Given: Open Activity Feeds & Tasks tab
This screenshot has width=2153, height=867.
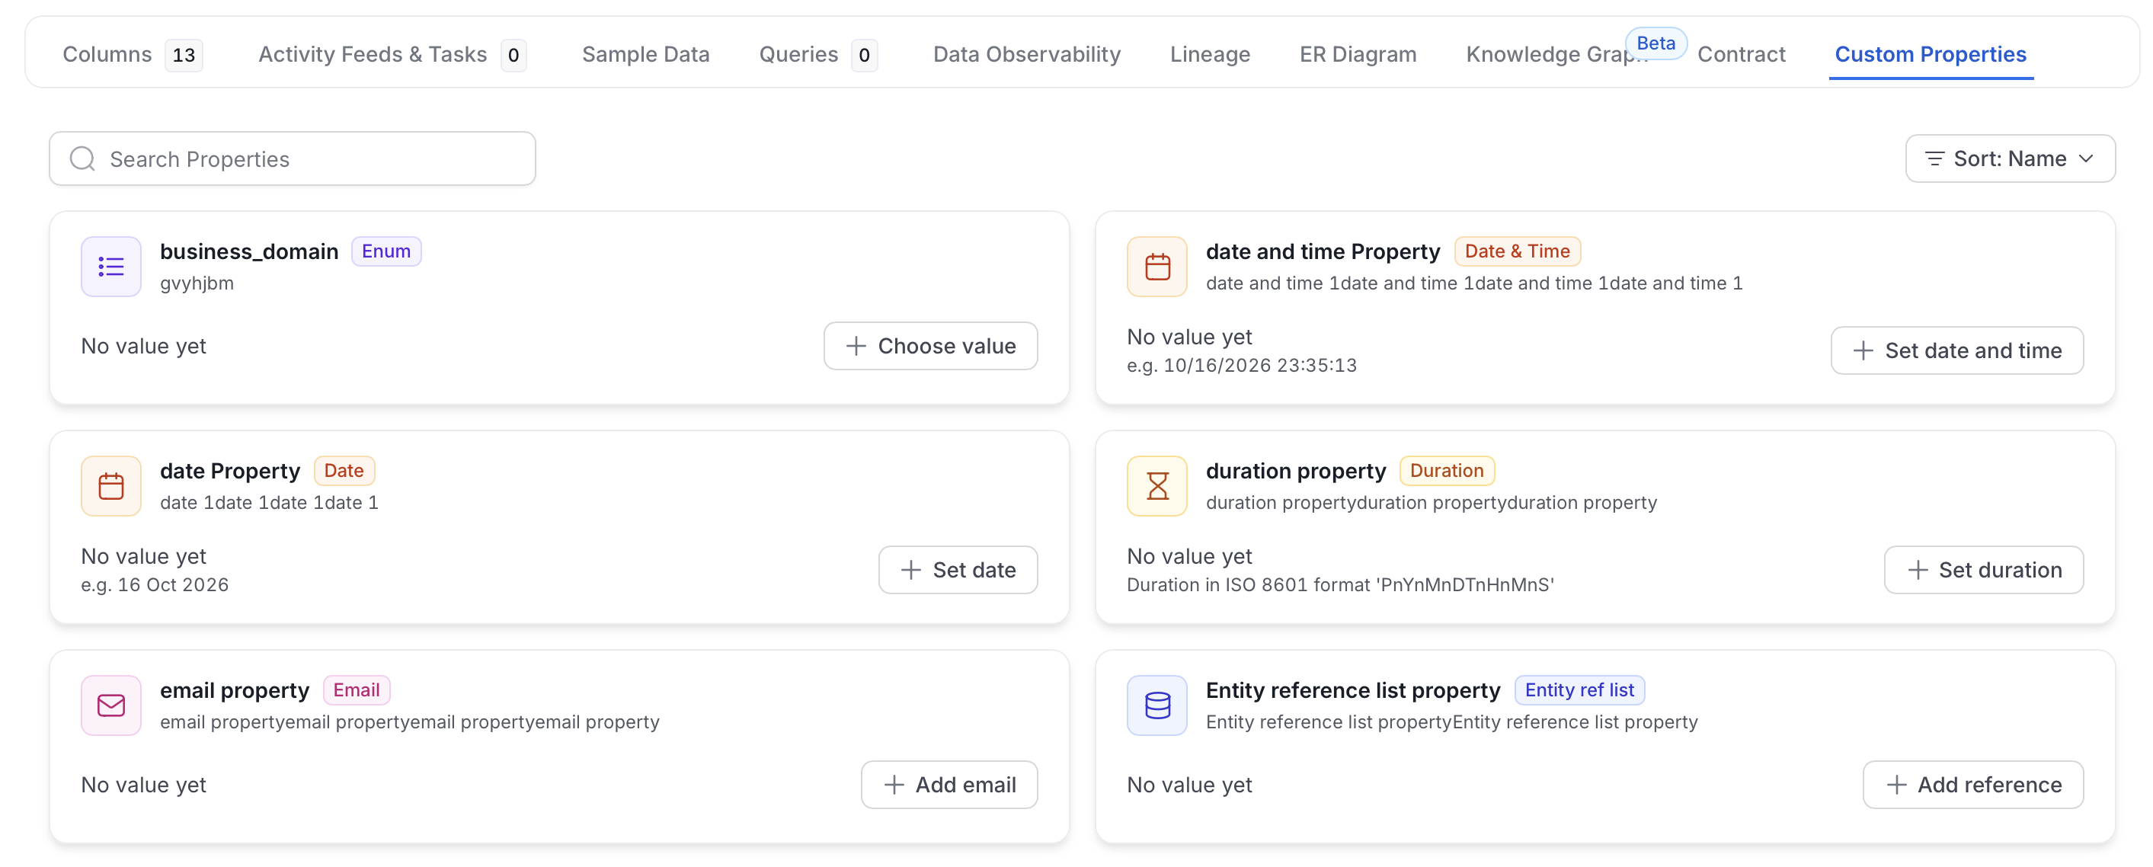Looking at the screenshot, I should [392, 54].
